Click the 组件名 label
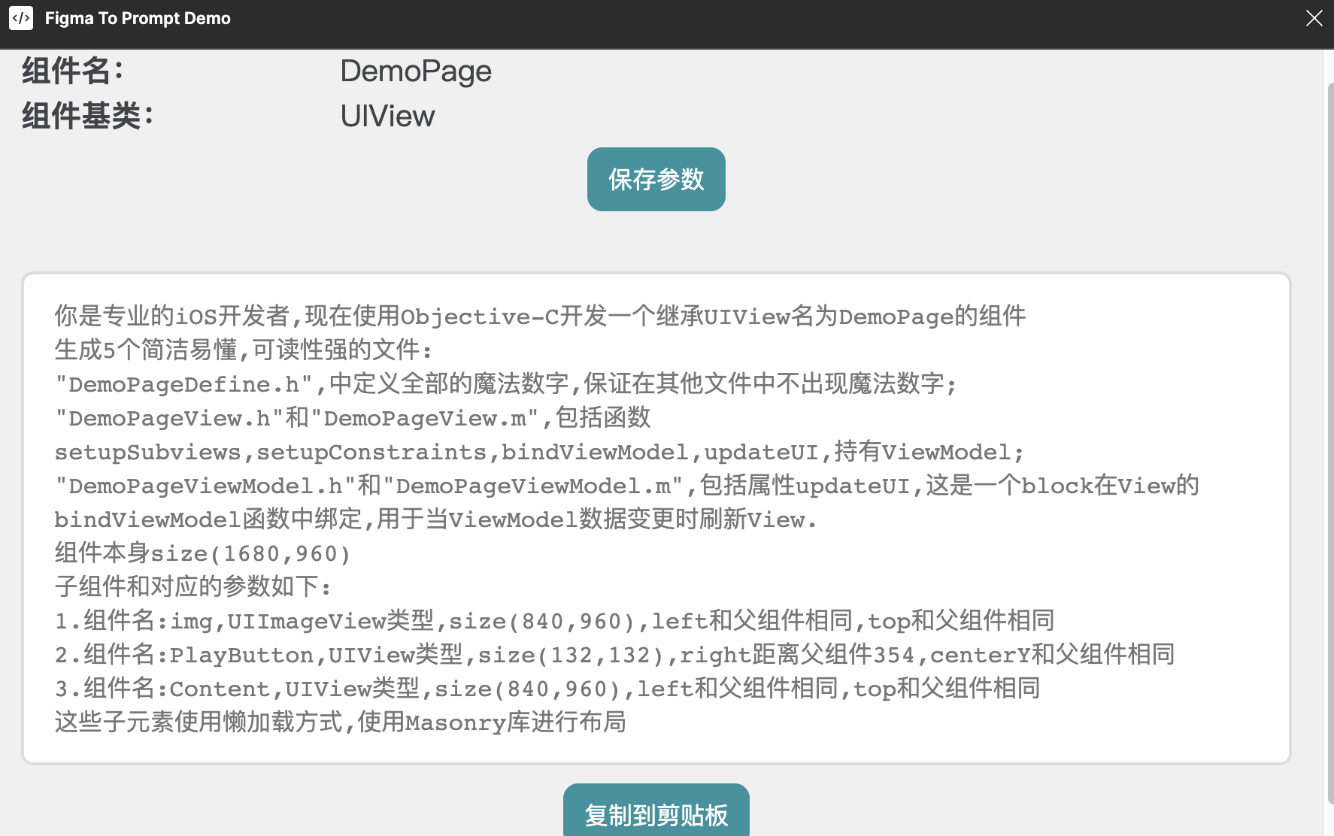This screenshot has width=1334, height=836. coord(73,71)
